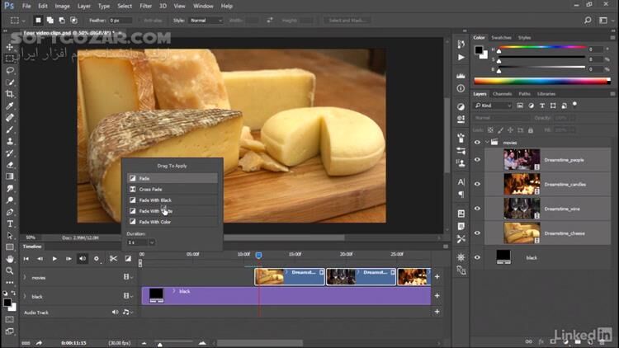Hide the Dreamstime_cheese layer
Image resolution: width=619 pixels, height=348 pixels.
point(477,233)
